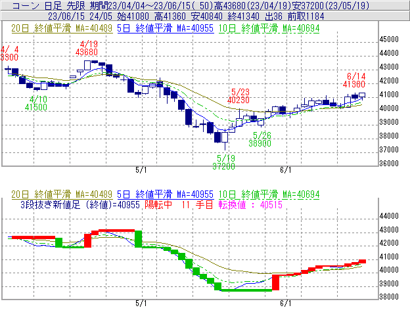Screen dimensions: 410x312
Task: Click the last white candlestick at the top chart's right end
Action: point(362,95)
